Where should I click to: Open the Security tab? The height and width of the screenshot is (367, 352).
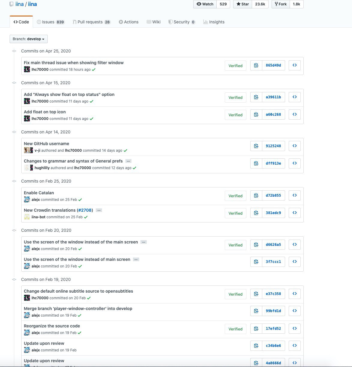tap(182, 22)
